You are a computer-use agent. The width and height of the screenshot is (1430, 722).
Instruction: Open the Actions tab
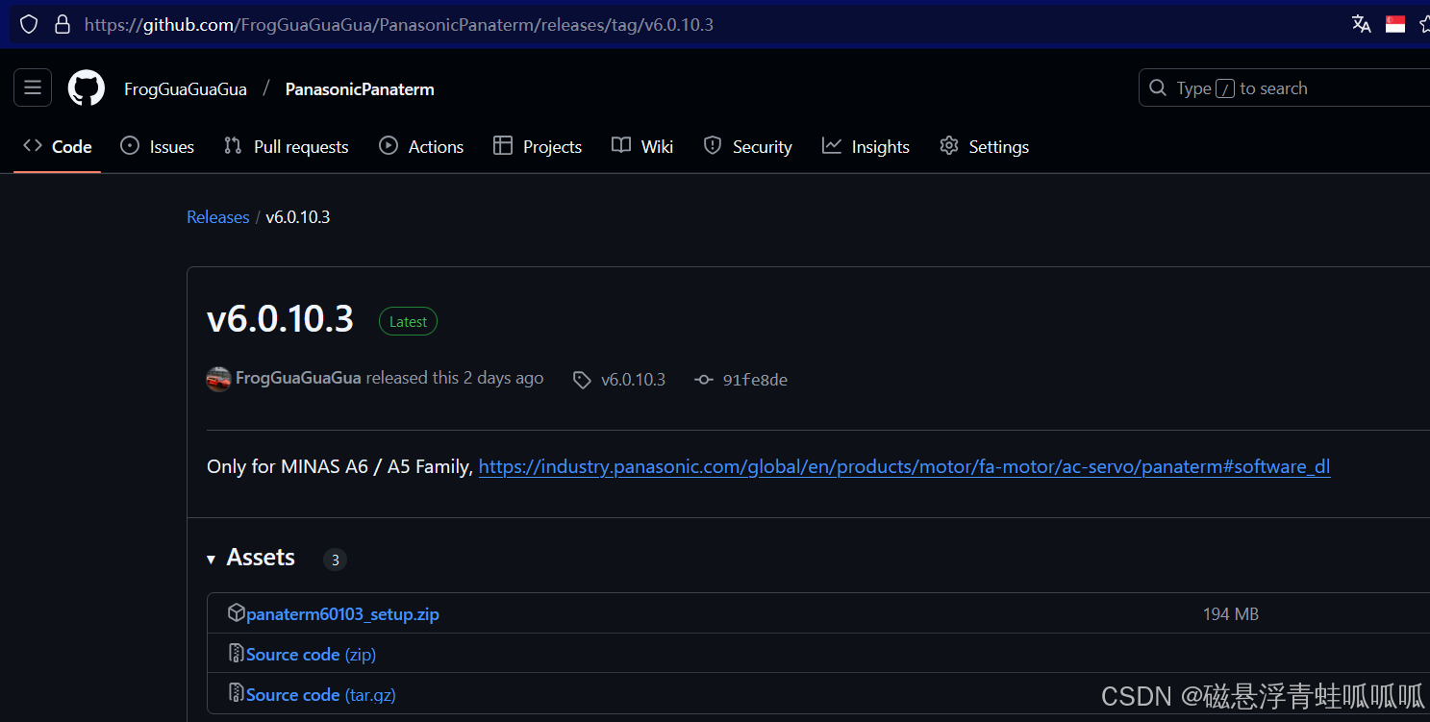421,146
